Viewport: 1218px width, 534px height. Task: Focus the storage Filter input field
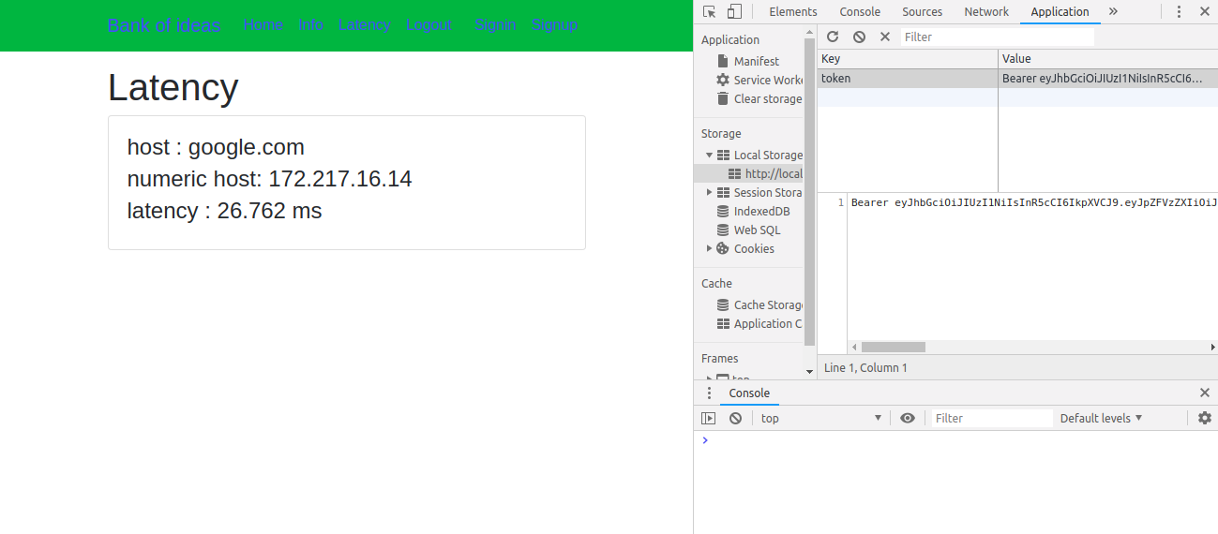[x=998, y=37]
